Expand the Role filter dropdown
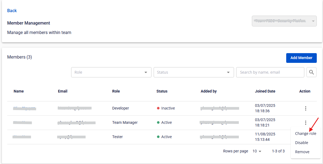The image size is (323, 164). click(111, 72)
